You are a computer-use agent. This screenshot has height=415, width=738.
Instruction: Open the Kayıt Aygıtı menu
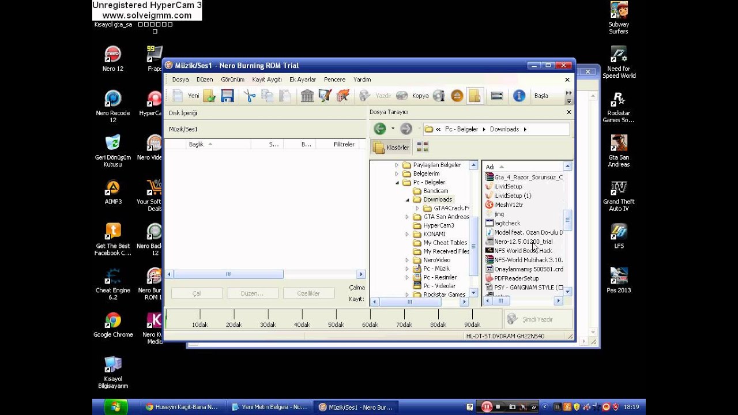pyautogui.click(x=267, y=80)
